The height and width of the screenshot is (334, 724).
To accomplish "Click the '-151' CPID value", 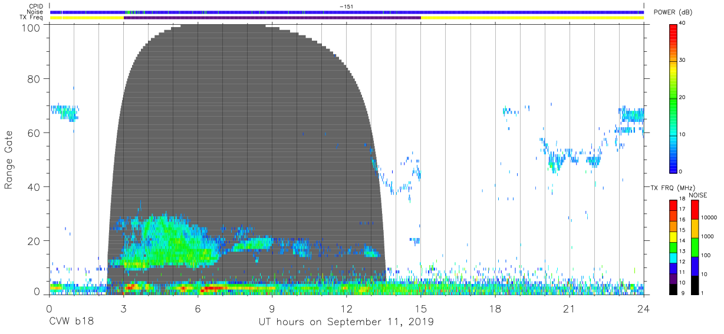I will [346, 6].
